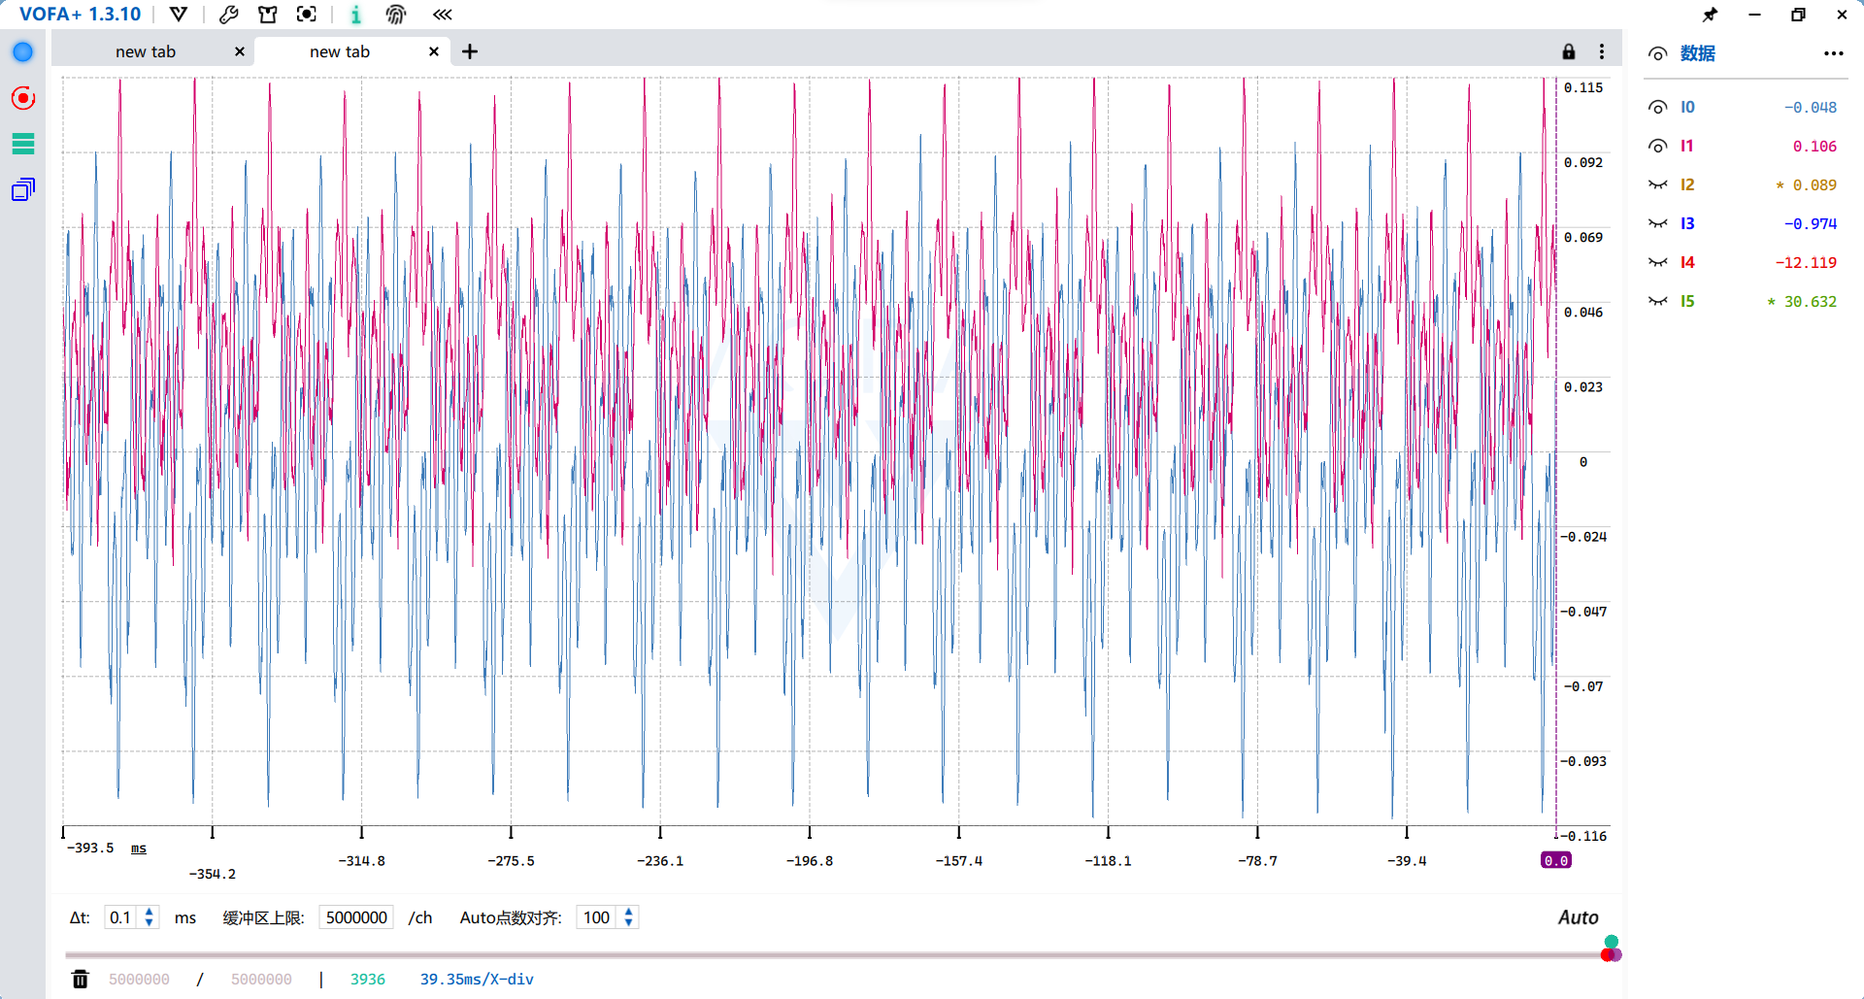Click the stacked windows widget icon
Image resolution: width=1864 pixels, height=999 pixels.
pyautogui.click(x=23, y=189)
